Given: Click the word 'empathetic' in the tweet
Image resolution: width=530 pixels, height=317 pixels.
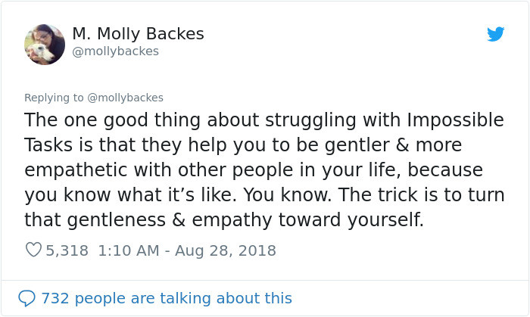Looking at the screenshot, I should click(76, 170).
